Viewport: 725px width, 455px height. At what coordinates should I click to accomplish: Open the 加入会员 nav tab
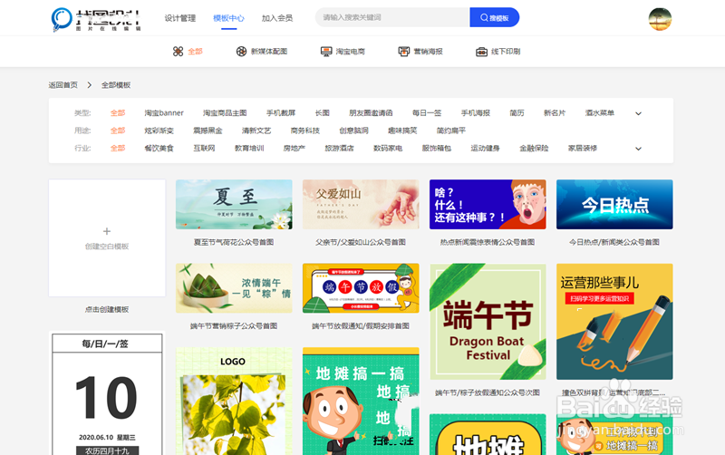point(277,18)
